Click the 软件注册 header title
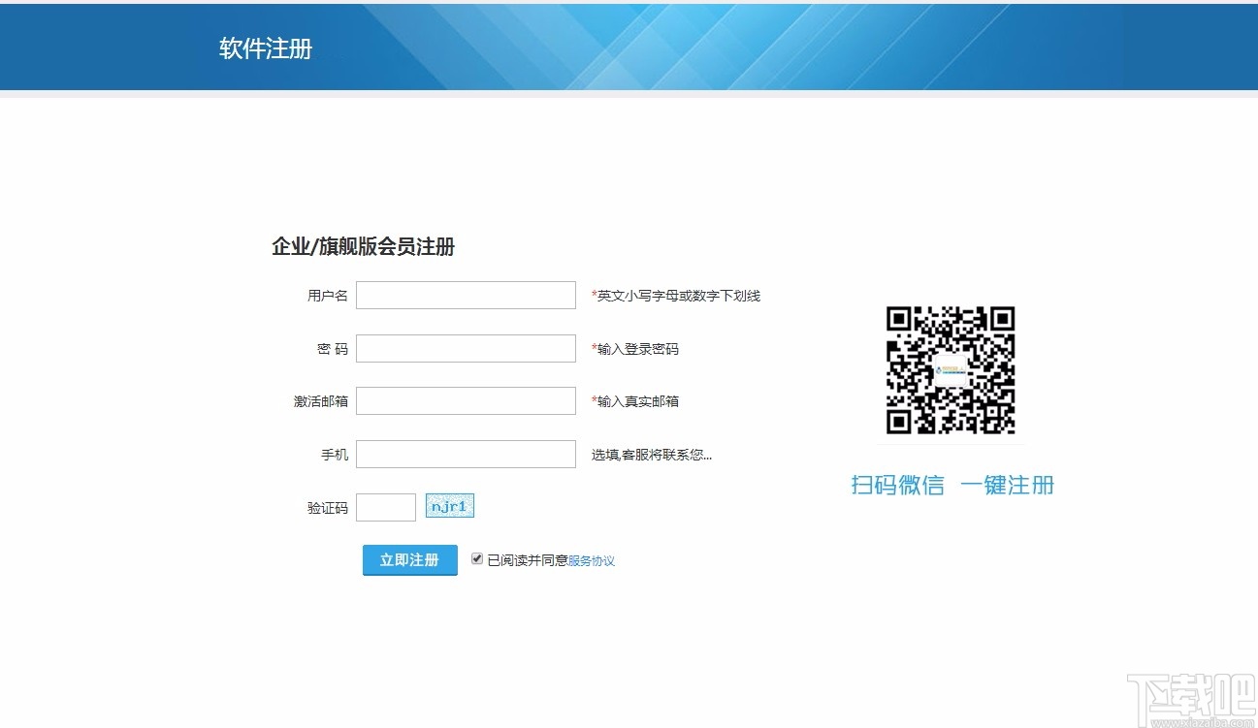This screenshot has width=1258, height=728. pos(267,48)
